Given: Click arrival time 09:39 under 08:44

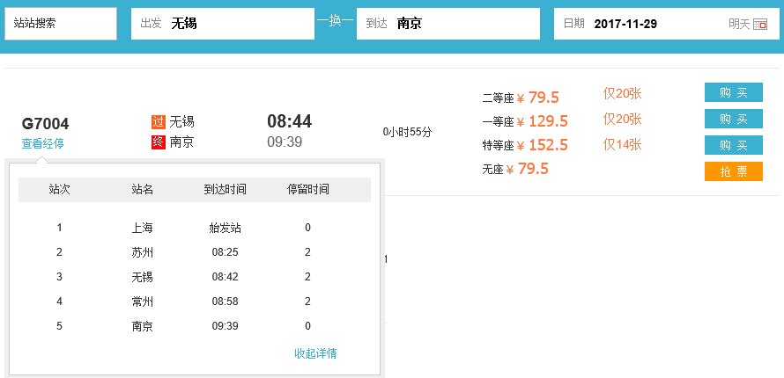Looking at the screenshot, I should pos(285,142).
